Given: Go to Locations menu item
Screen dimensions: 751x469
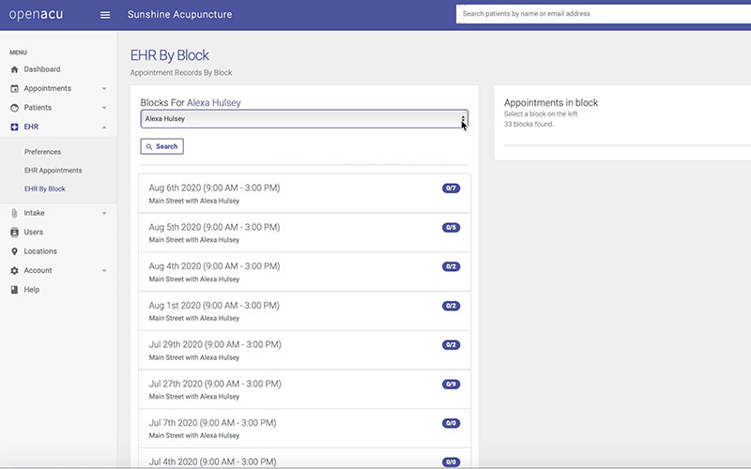Looking at the screenshot, I should coord(40,251).
